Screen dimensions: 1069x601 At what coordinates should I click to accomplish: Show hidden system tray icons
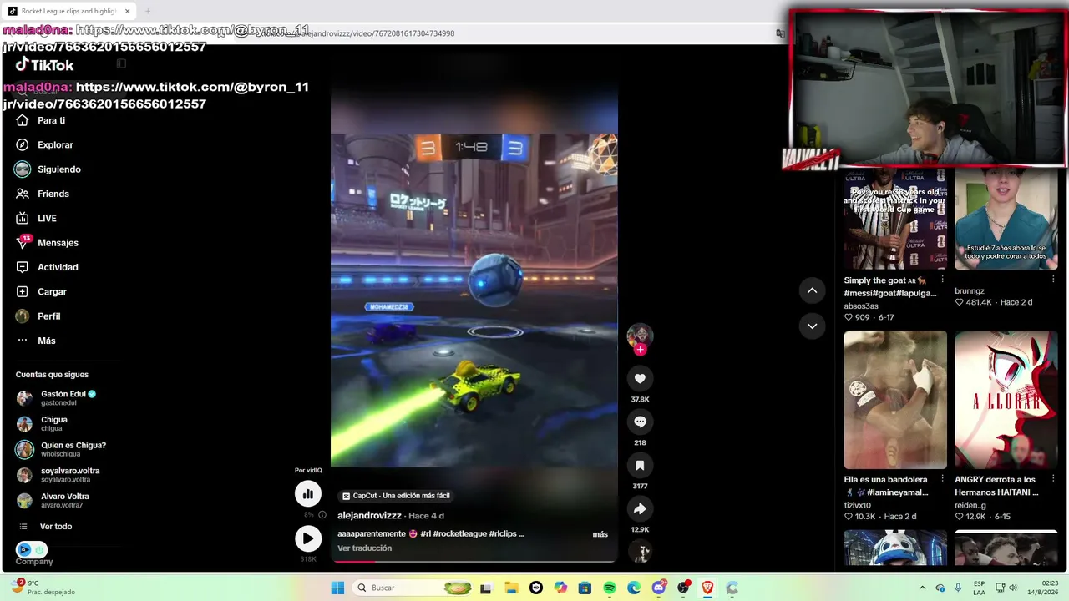pyautogui.click(x=922, y=588)
